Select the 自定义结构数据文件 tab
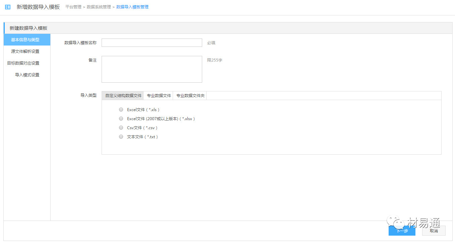This screenshot has width=455, height=243. coord(123,96)
